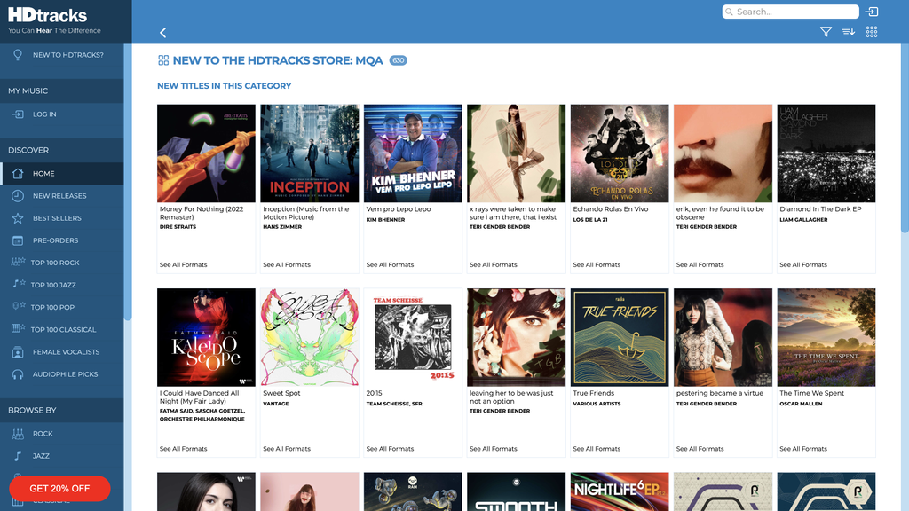Open the filter funnel icon
This screenshot has width=909, height=511.
[826, 31]
